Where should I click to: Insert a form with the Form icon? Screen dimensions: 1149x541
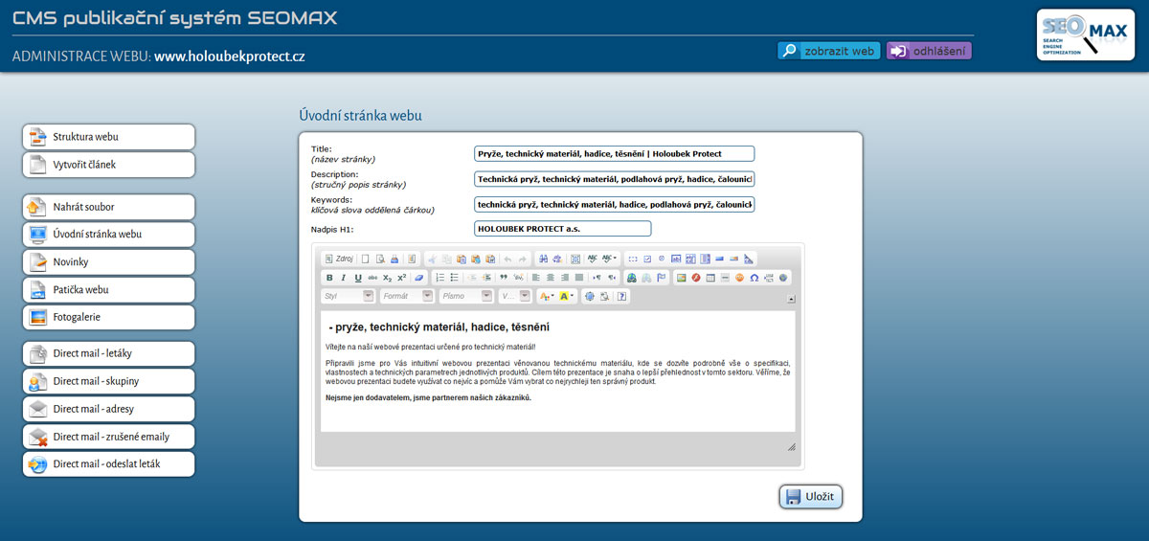tap(633, 259)
